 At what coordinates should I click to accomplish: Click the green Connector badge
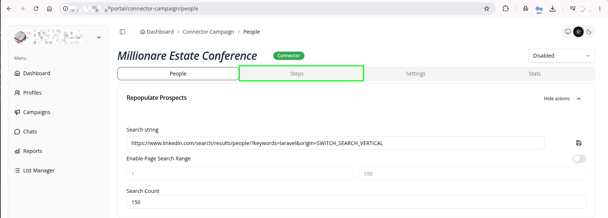(x=289, y=56)
